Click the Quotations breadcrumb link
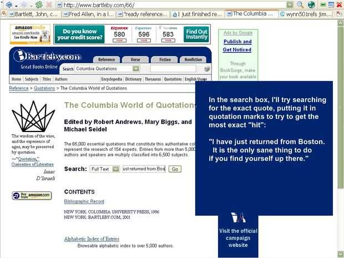The height and width of the screenshot is (258, 344). pyautogui.click(x=44, y=88)
